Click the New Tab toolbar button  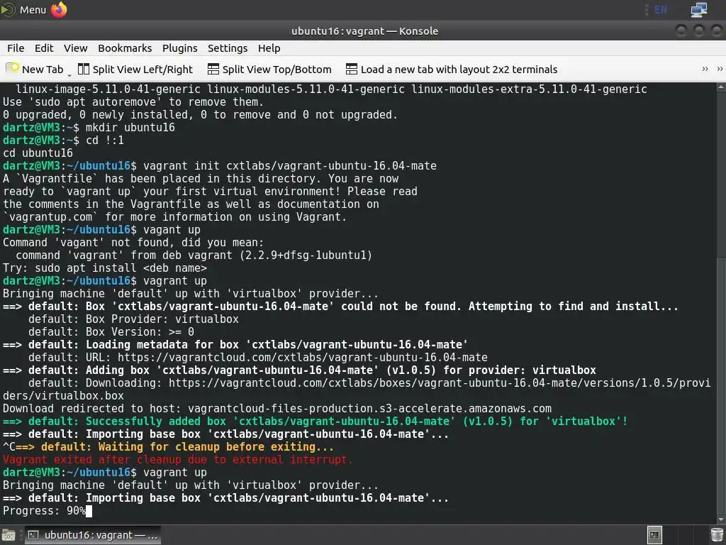pyautogui.click(x=35, y=69)
